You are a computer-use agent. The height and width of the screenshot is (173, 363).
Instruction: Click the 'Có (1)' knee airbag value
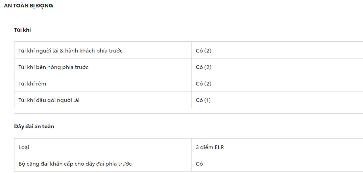[x=203, y=100]
